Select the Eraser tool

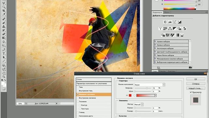click(4, 34)
